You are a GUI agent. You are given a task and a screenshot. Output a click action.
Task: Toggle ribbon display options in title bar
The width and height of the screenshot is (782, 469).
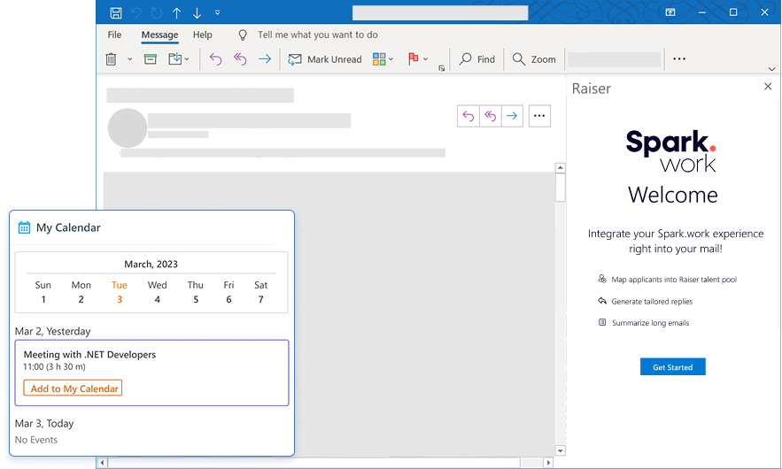pyautogui.click(x=670, y=12)
